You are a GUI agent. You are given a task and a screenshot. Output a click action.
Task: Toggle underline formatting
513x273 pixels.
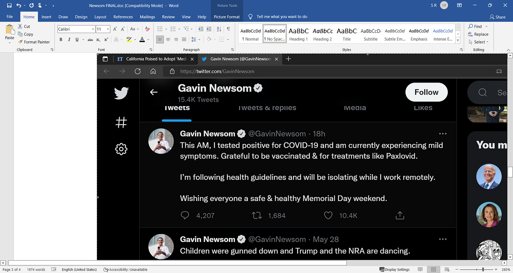click(77, 40)
